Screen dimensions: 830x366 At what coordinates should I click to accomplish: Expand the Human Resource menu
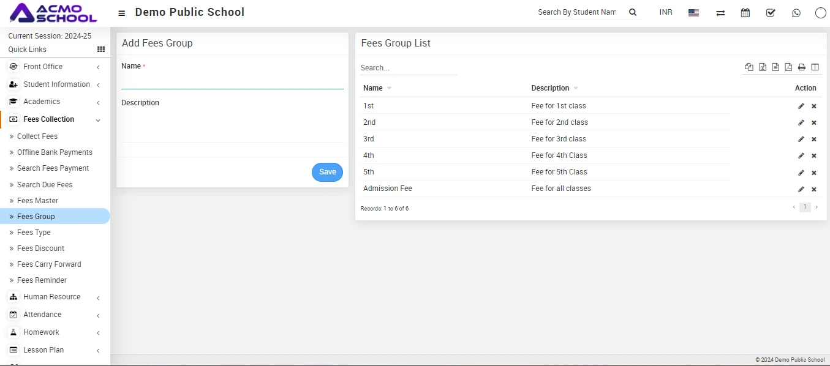(51, 297)
